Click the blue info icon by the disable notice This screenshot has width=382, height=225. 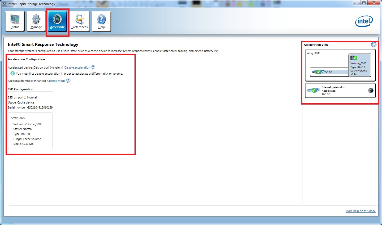click(12, 73)
